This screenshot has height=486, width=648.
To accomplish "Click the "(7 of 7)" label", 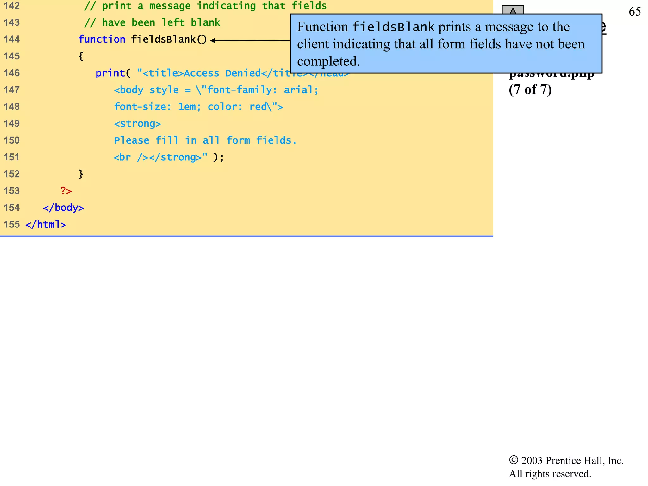I will click(530, 90).
